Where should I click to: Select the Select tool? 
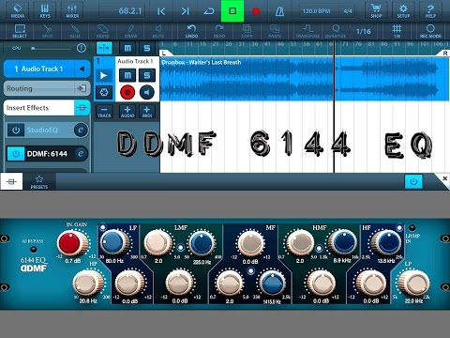20,31
